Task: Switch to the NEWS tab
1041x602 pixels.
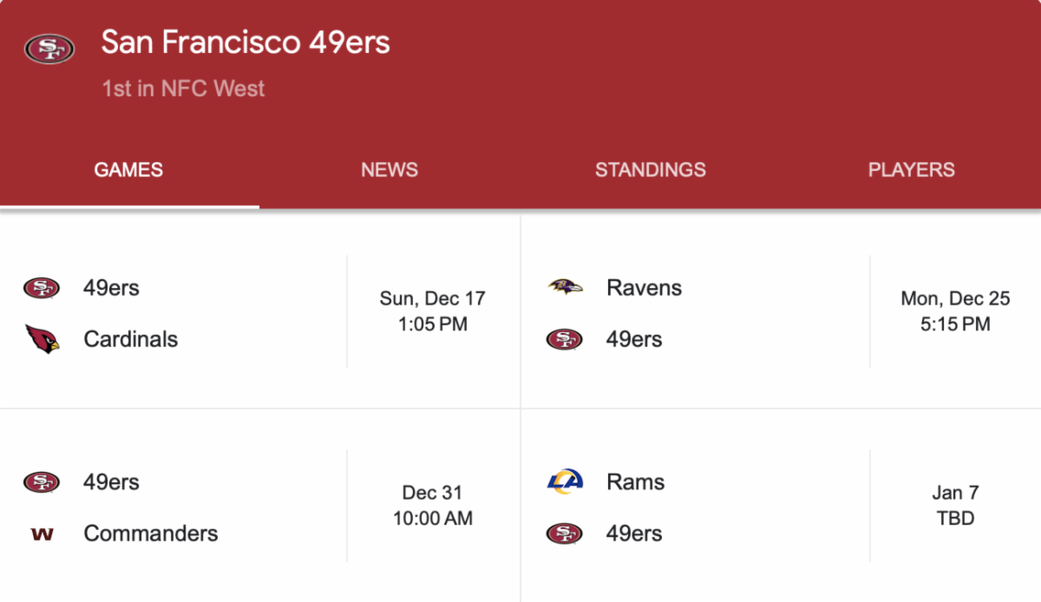Action: [x=390, y=170]
